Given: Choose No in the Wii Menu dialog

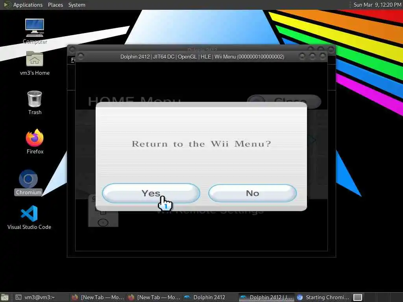Looking at the screenshot, I should click(x=252, y=193).
